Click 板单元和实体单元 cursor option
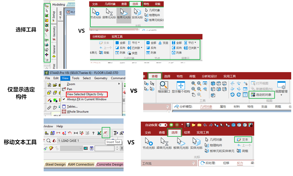 (x=219, y=151)
